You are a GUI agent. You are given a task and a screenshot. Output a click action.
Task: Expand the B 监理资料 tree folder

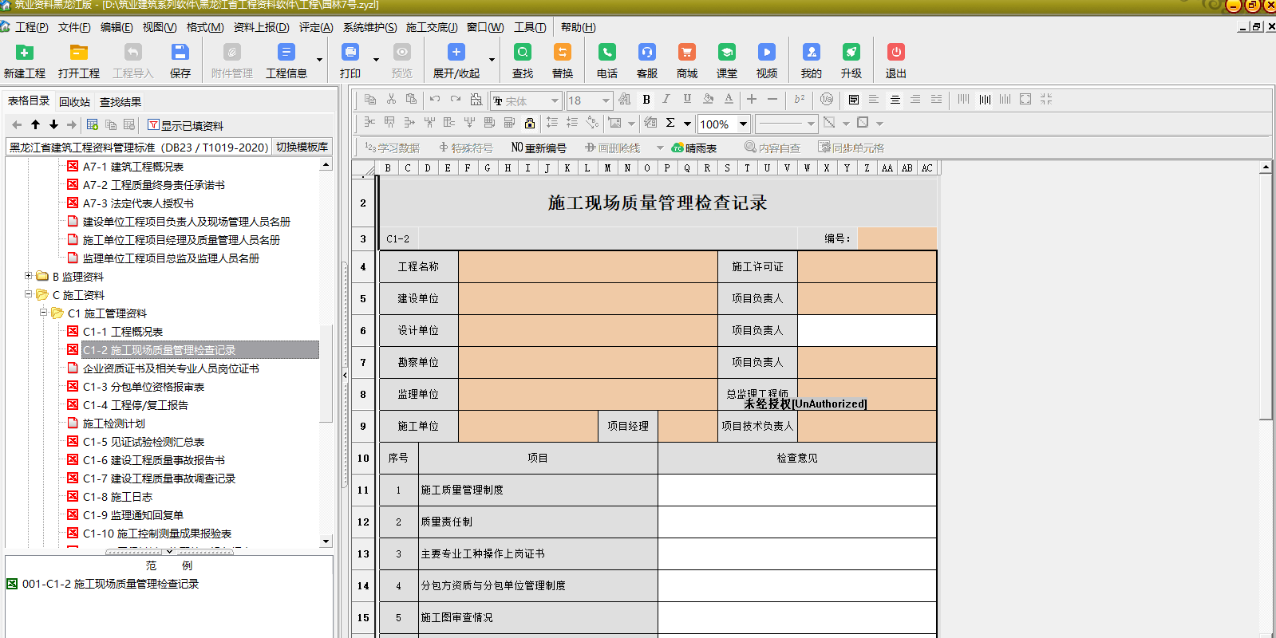click(29, 276)
